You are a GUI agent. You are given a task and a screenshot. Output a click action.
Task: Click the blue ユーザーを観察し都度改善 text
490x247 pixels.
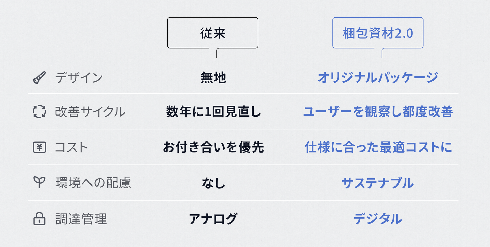click(x=378, y=112)
